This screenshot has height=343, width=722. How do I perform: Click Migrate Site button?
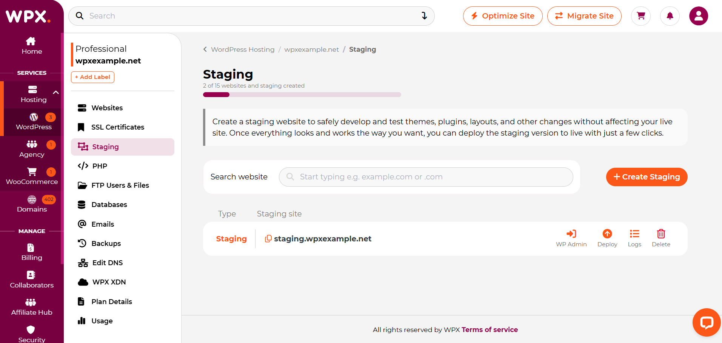[584, 16]
